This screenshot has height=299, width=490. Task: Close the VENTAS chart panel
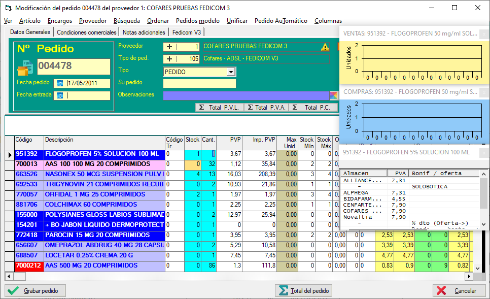click(x=484, y=34)
